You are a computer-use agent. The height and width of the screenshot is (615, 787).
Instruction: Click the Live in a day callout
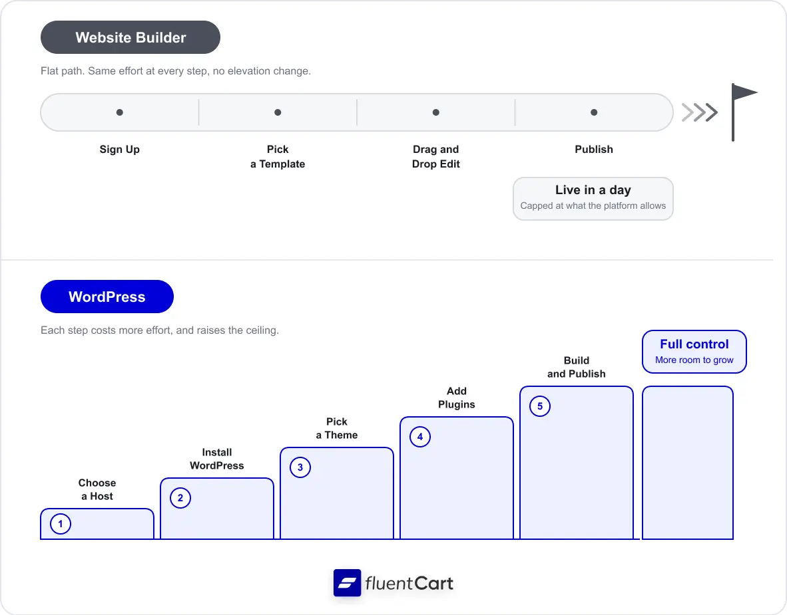tap(593, 199)
